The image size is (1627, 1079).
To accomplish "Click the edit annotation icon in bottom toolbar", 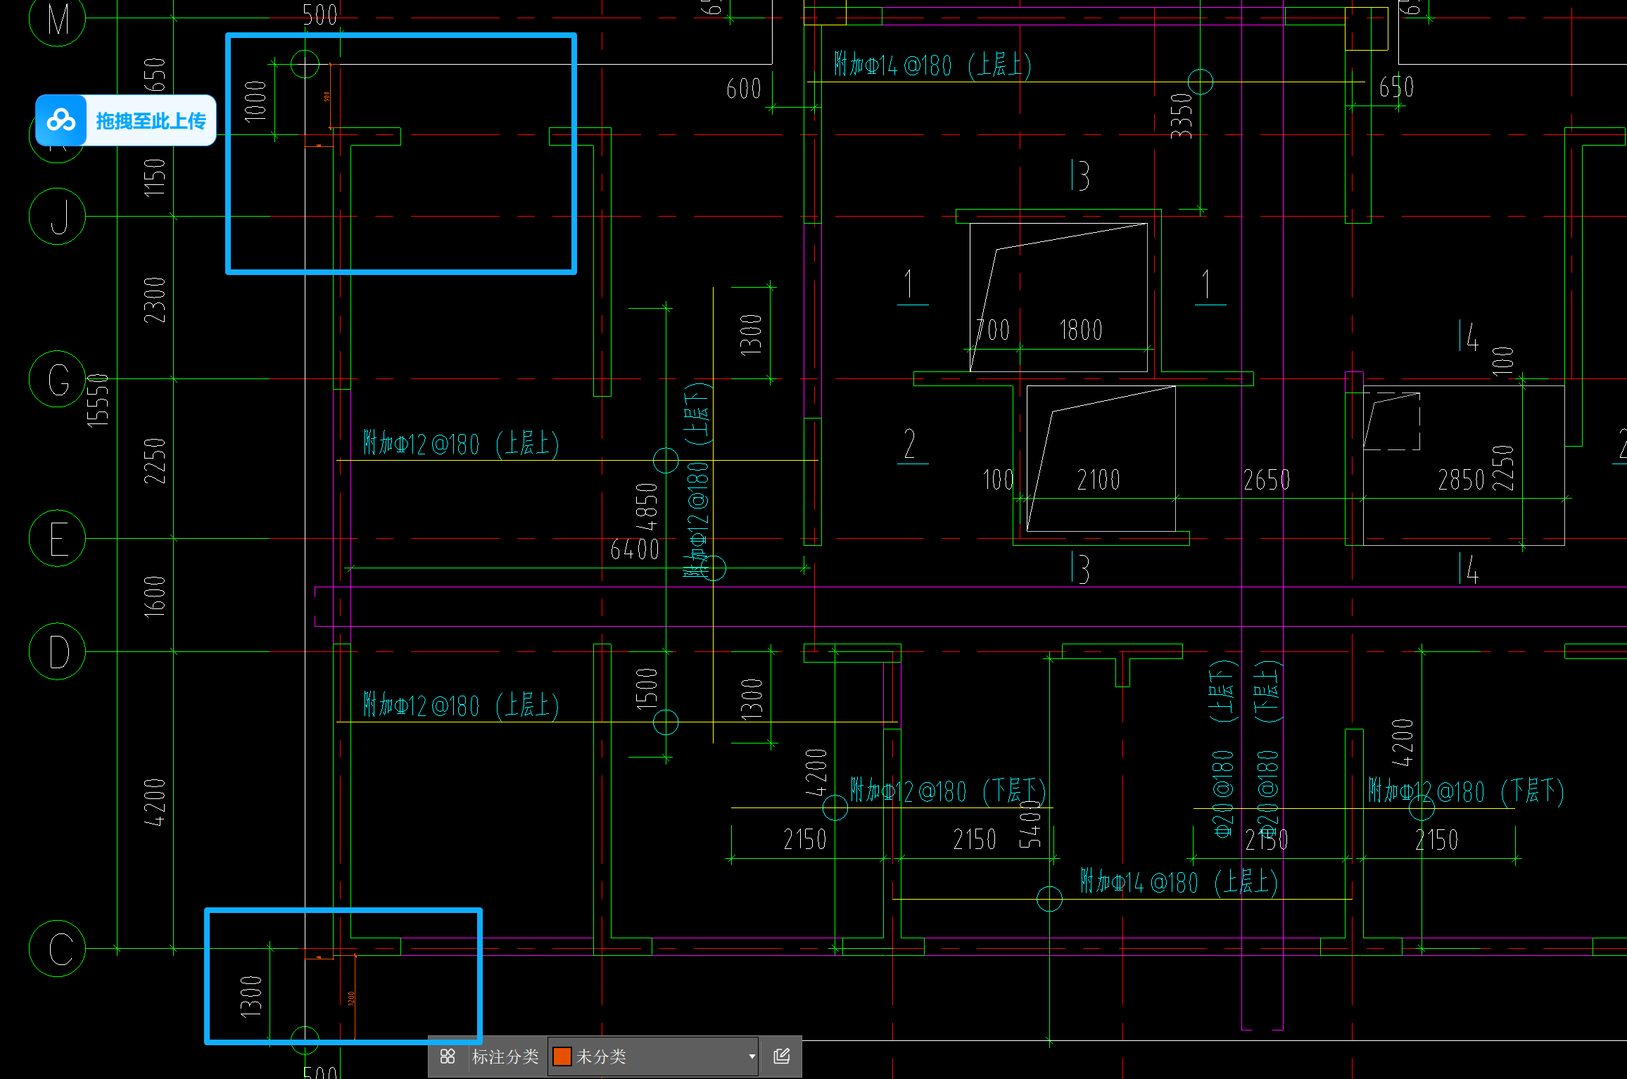I will (x=782, y=1056).
